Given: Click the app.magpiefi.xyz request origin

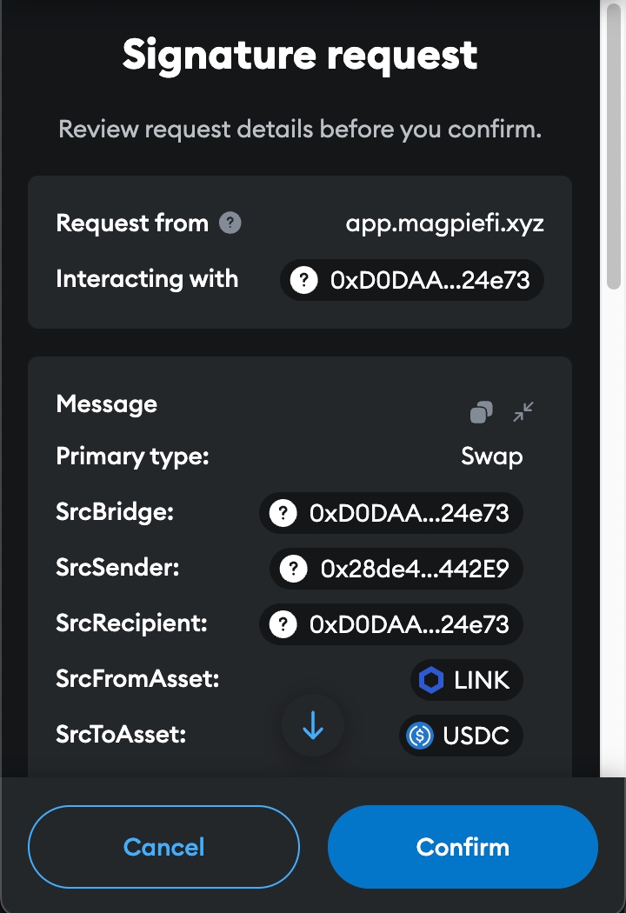Looking at the screenshot, I should 444,223.
